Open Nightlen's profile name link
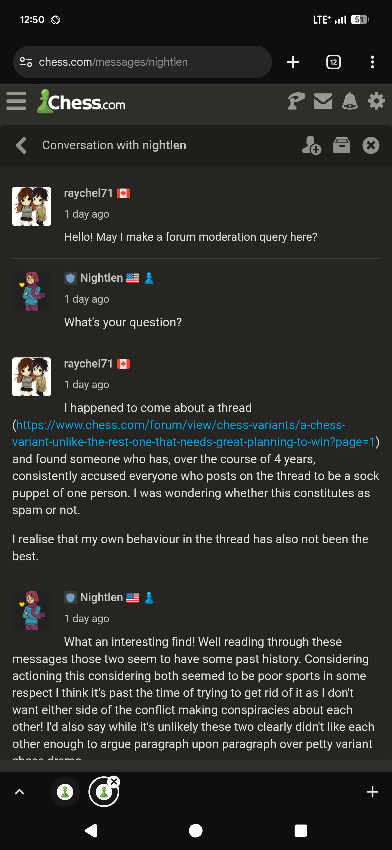The height and width of the screenshot is (850, 392). [x=102, y=278]
